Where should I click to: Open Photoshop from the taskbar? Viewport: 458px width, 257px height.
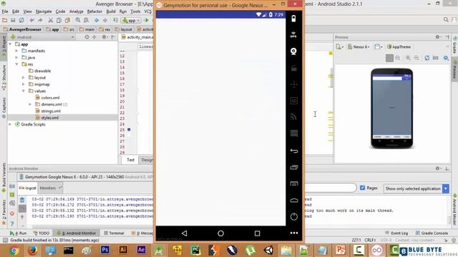point(105,250)
